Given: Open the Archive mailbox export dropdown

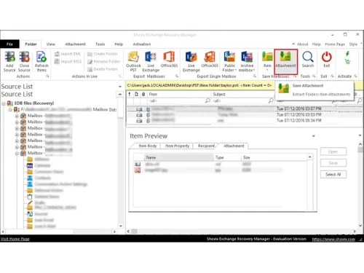Looking at the screenshot, I should [x=247, y=61].
